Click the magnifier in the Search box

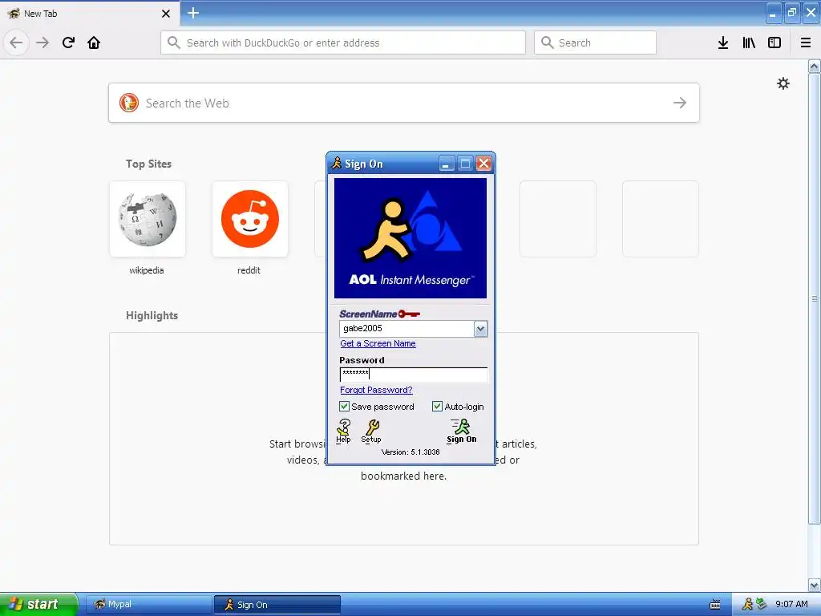547,43
